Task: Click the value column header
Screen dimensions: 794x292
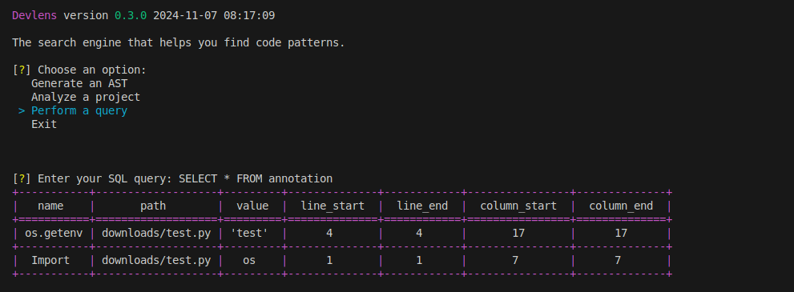Action: 252,206
